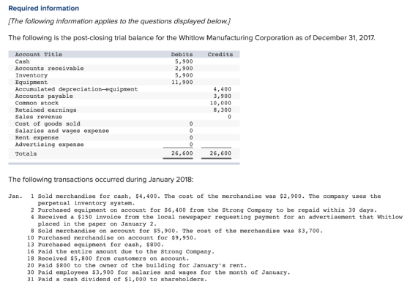Select the 'Account Title' column header
Image resolution: width=410 pixels, height=287 pixels.
(x=38, y=55)
